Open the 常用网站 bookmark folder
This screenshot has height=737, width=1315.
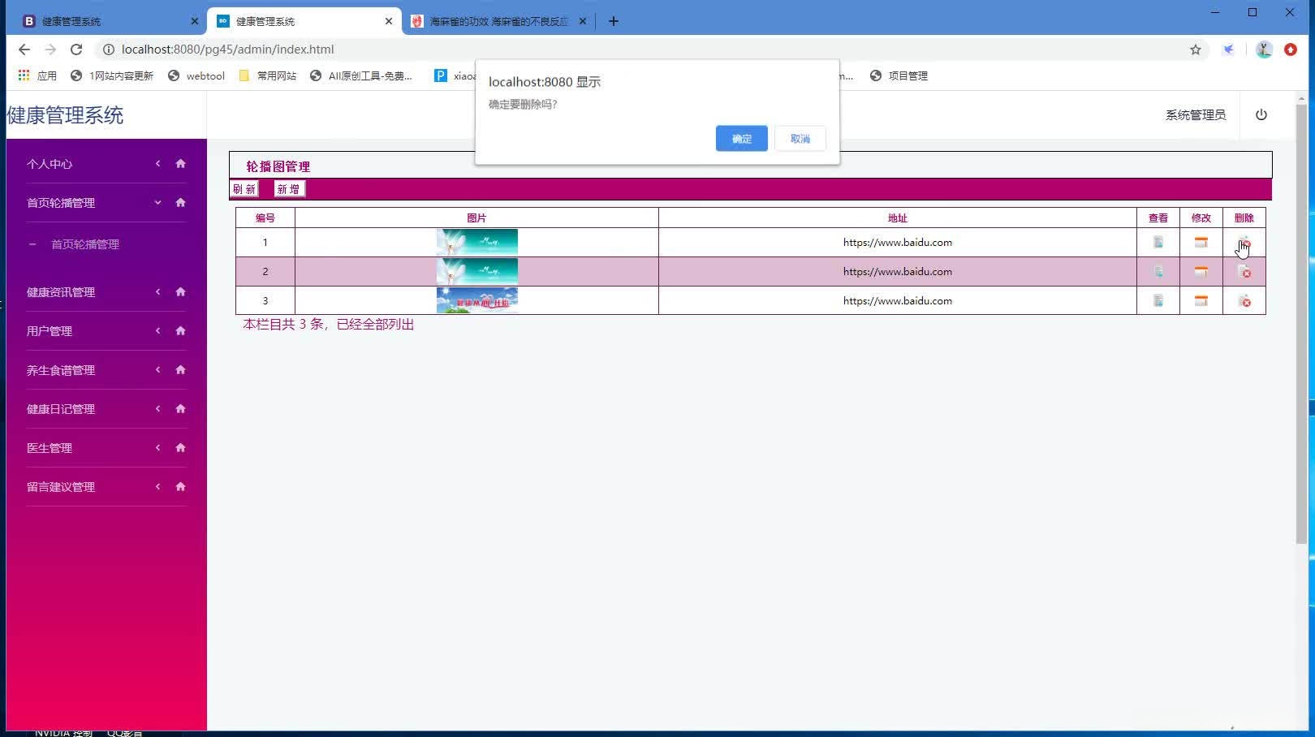click(x=267, y=75)
